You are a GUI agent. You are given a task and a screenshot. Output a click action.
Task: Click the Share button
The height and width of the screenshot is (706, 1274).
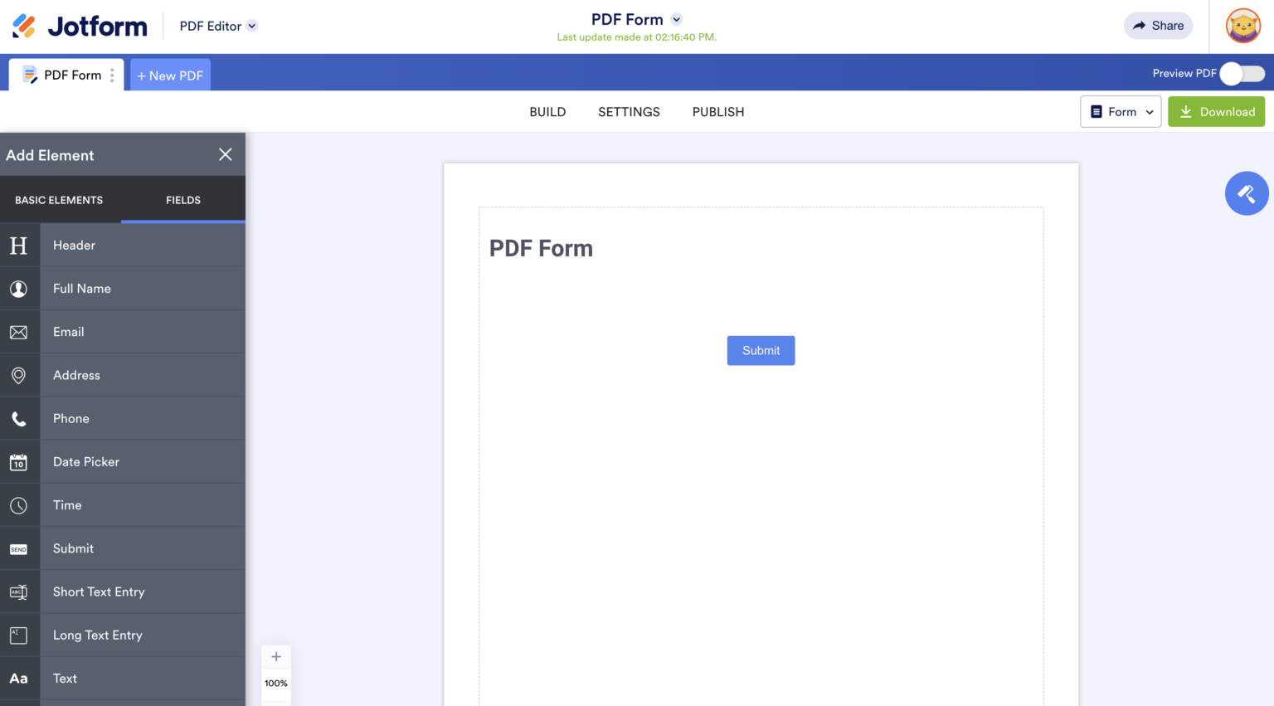1158,26
